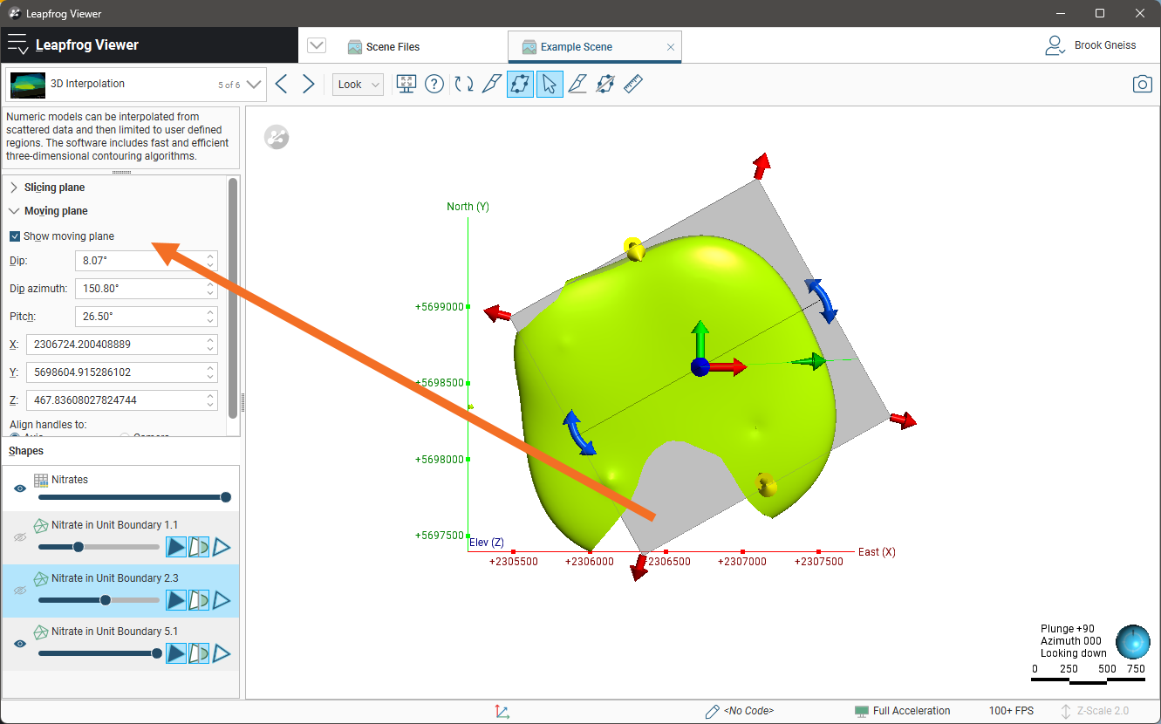
Task: Close the Example Scene tab
Action: [671, 47]
